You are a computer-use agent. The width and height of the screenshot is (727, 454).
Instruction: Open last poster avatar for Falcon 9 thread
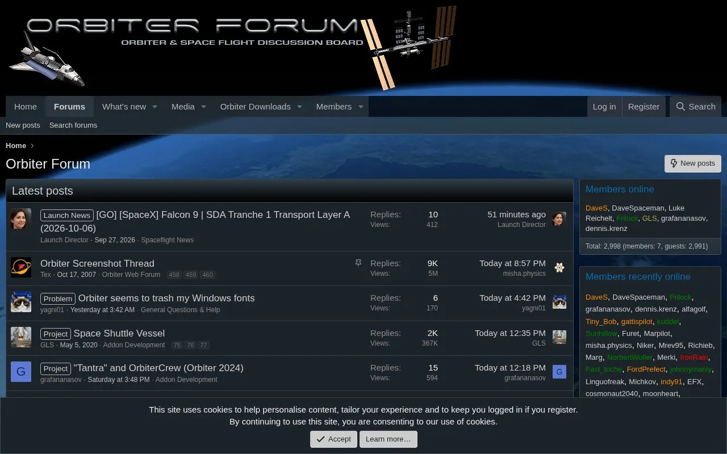pos(559,218)
